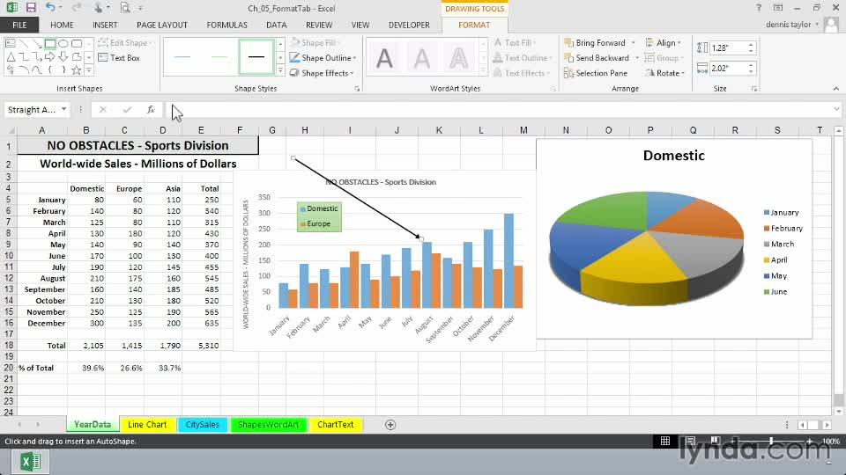Select cell with NO OBSTACLES - Sports Division title

click(x=138, y=145)
